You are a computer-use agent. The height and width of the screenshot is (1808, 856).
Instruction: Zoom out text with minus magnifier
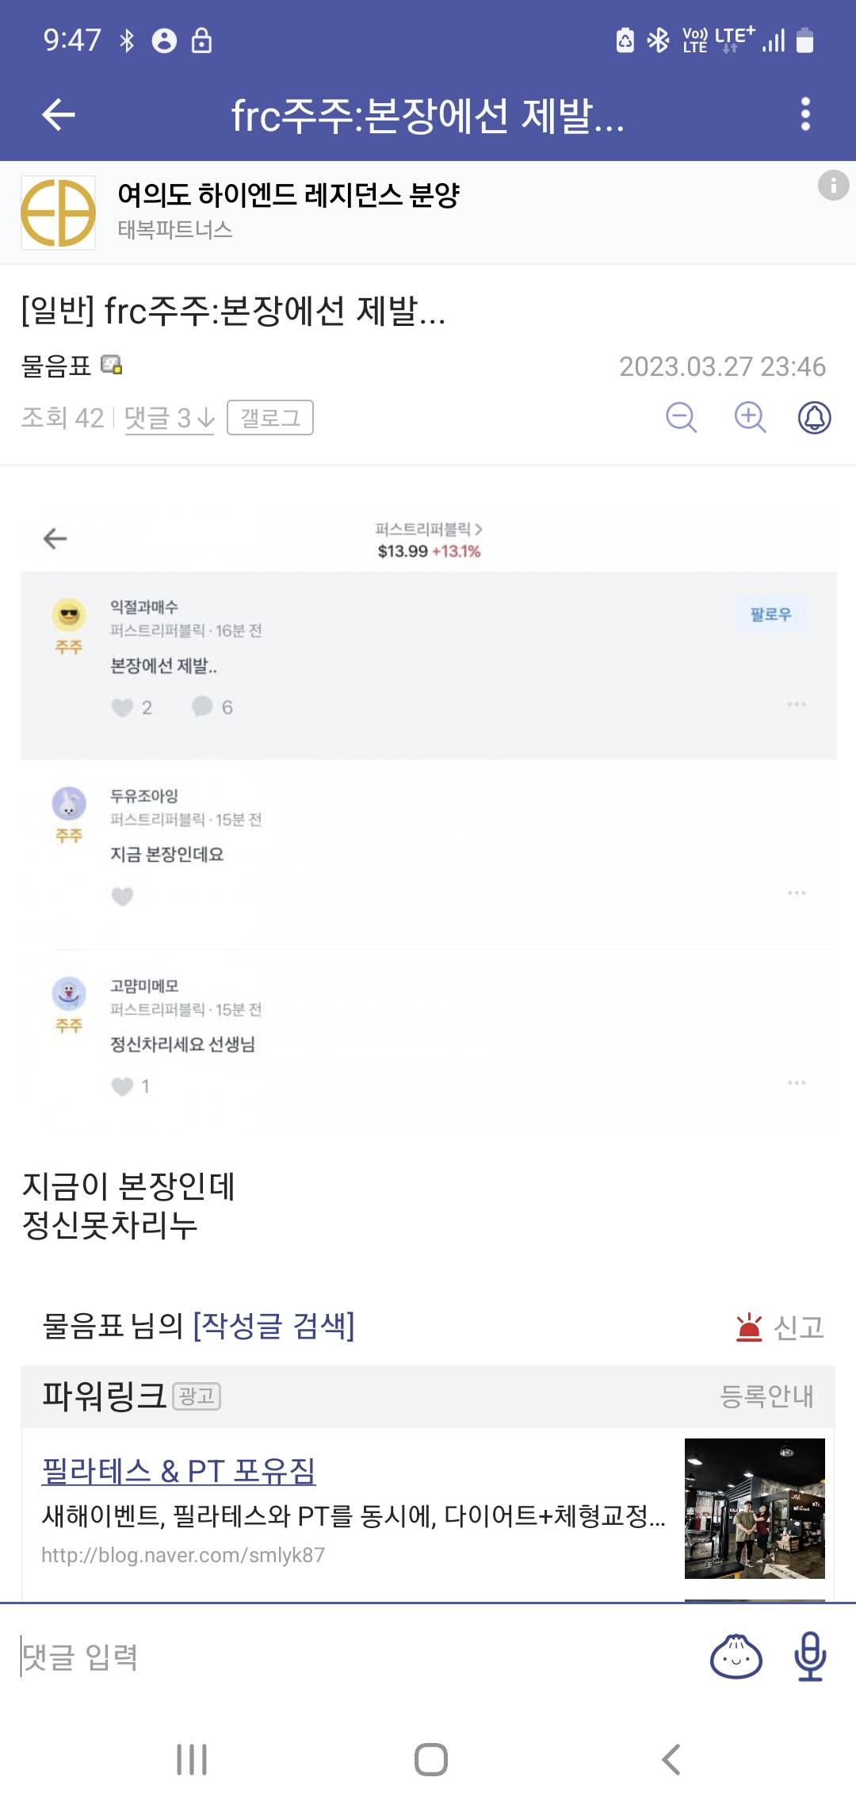pos(681,417)
